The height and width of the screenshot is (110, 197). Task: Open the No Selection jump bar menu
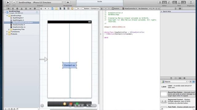[x=143, y=9]
